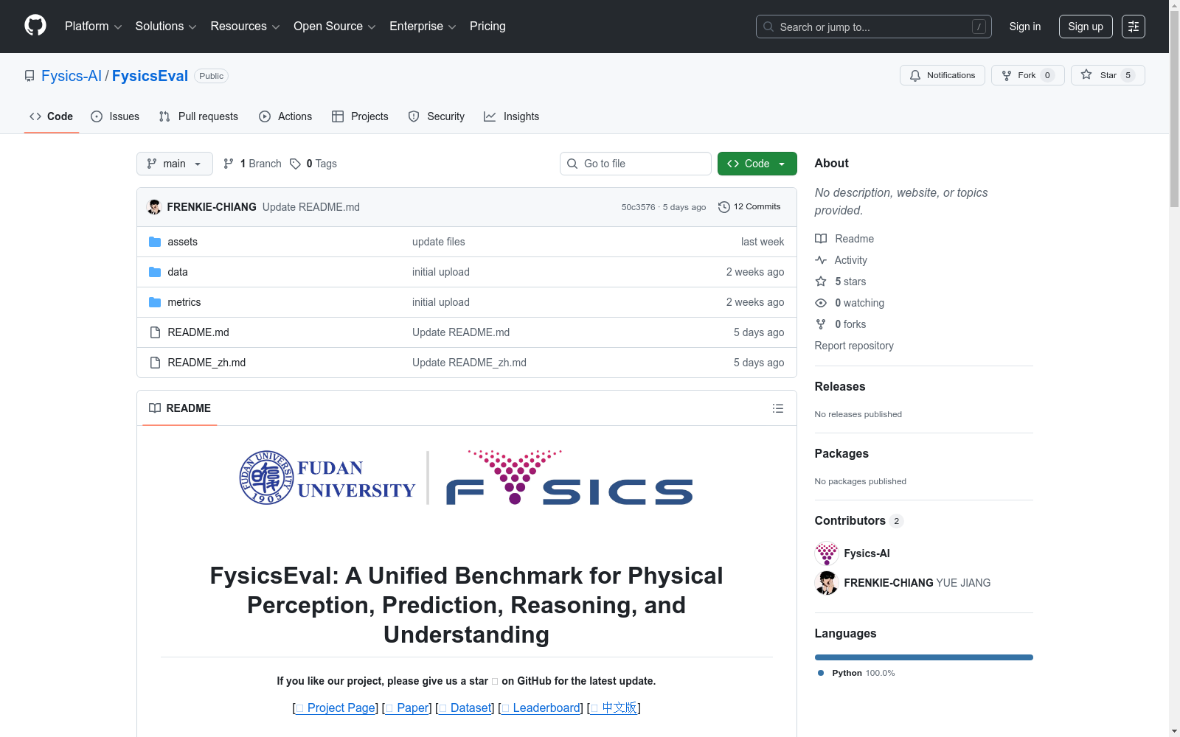Open the 中文版 link in README
This screenshot has height=737, width=1180.
[x=614, y=708]
